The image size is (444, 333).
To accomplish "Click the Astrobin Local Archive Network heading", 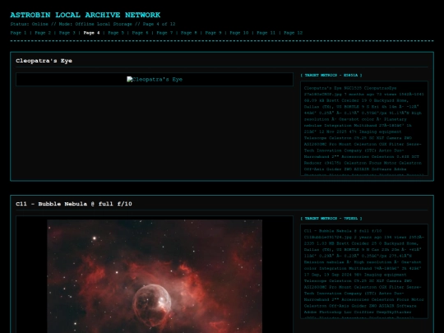I will pos(86,15).
